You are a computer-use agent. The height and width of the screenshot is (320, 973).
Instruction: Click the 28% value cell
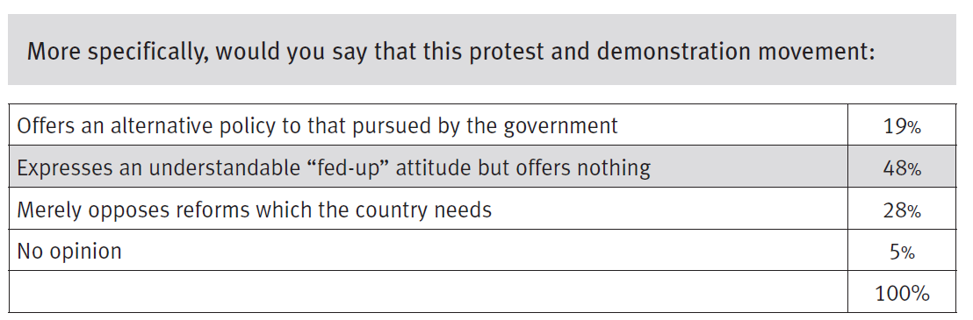[x=902, y=210]
